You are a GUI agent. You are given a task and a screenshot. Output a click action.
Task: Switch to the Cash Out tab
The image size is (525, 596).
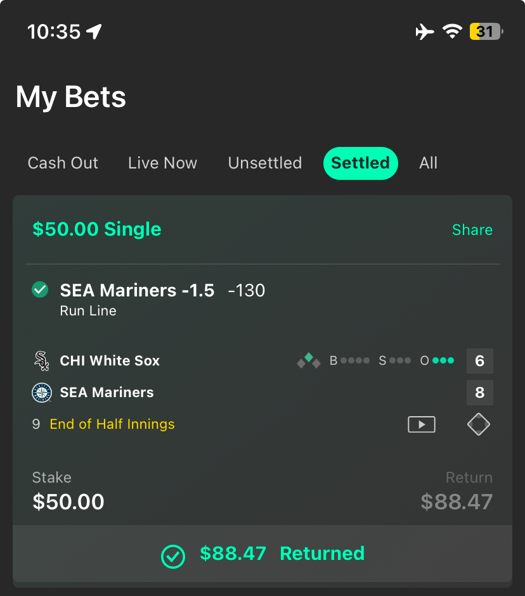(x=63, y=163)
